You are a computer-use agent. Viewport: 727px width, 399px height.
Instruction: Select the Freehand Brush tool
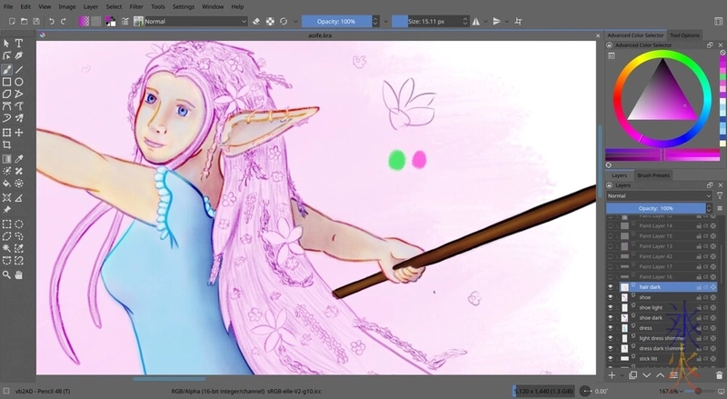click(x=6, y=68)
